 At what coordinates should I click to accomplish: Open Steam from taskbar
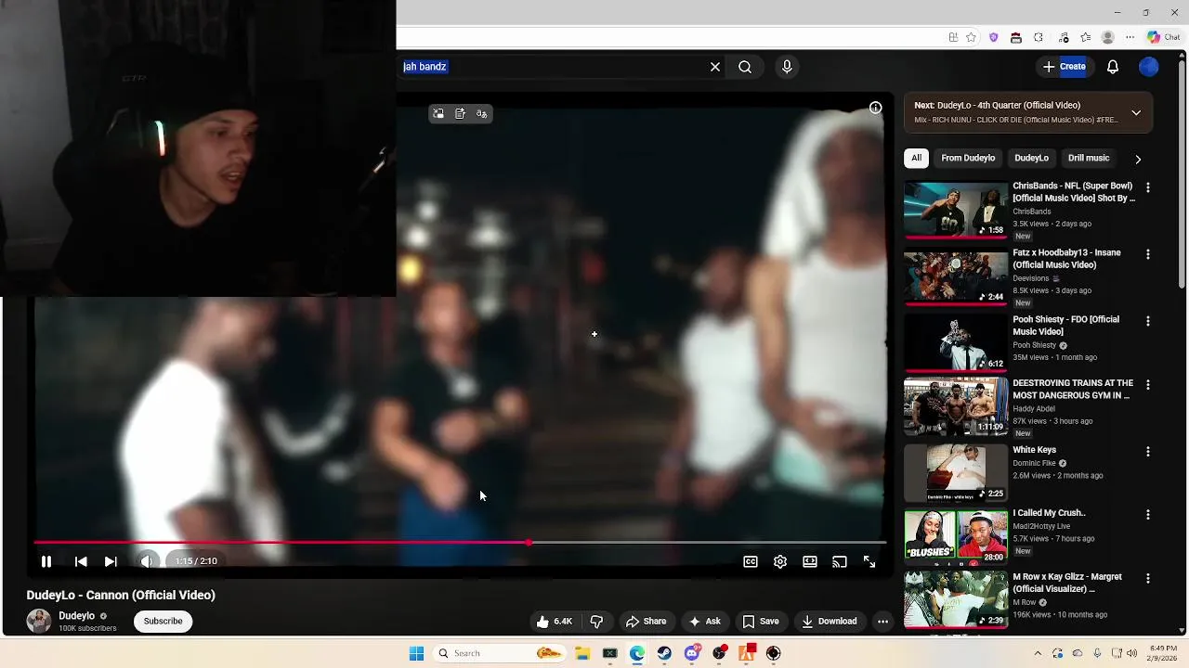point(664,653)
